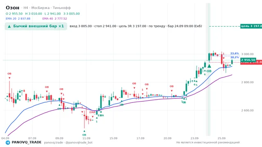Click the green triangle inside the signal badge

pyautogui.click(x=9, y=26)
